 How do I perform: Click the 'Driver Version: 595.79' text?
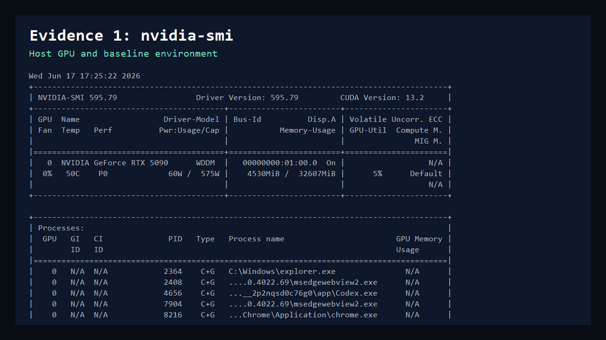pos(247,98)
